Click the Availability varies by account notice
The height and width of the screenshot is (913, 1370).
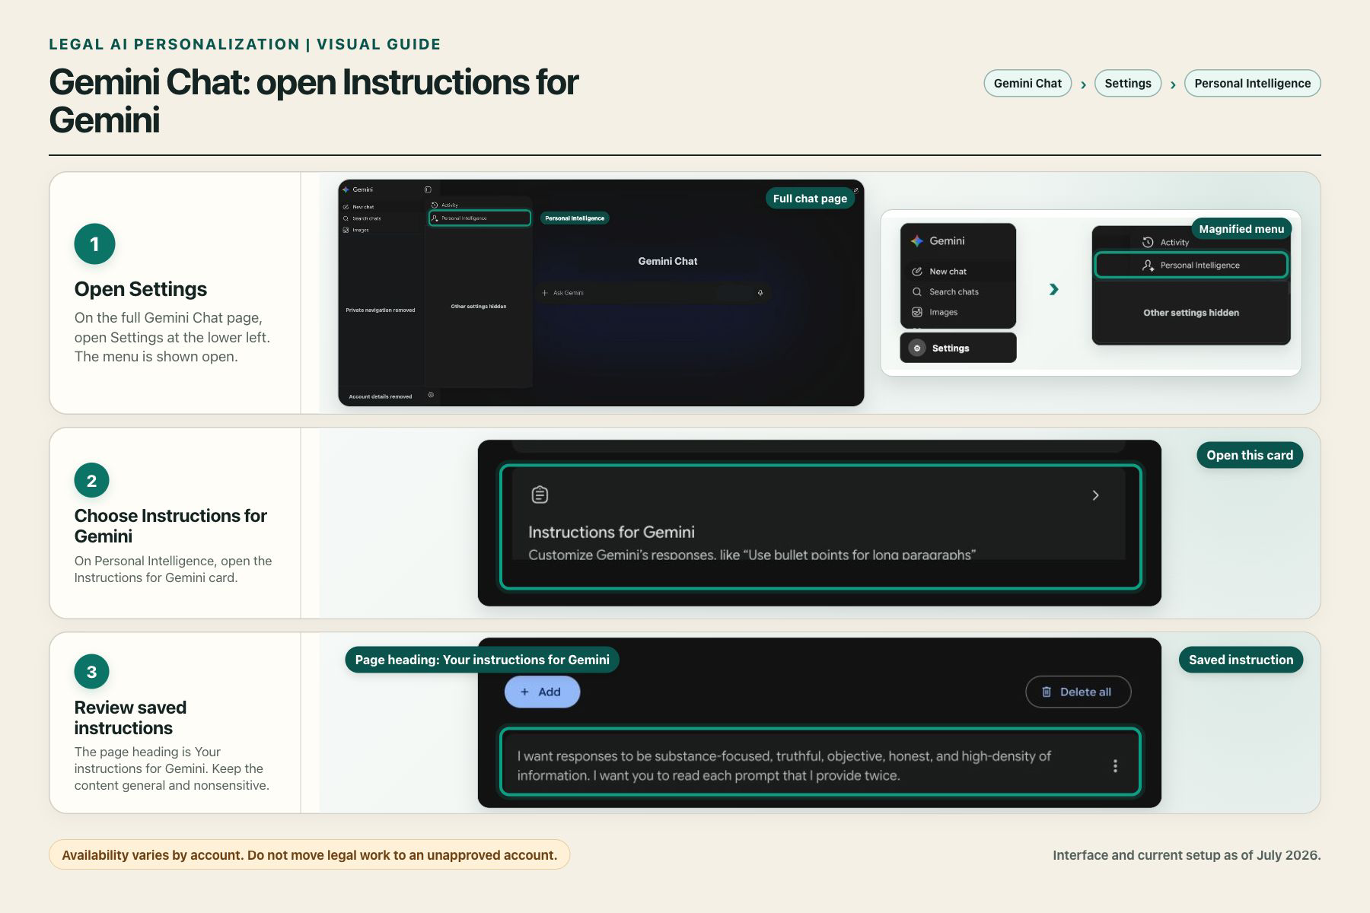[x=309, y=855]
